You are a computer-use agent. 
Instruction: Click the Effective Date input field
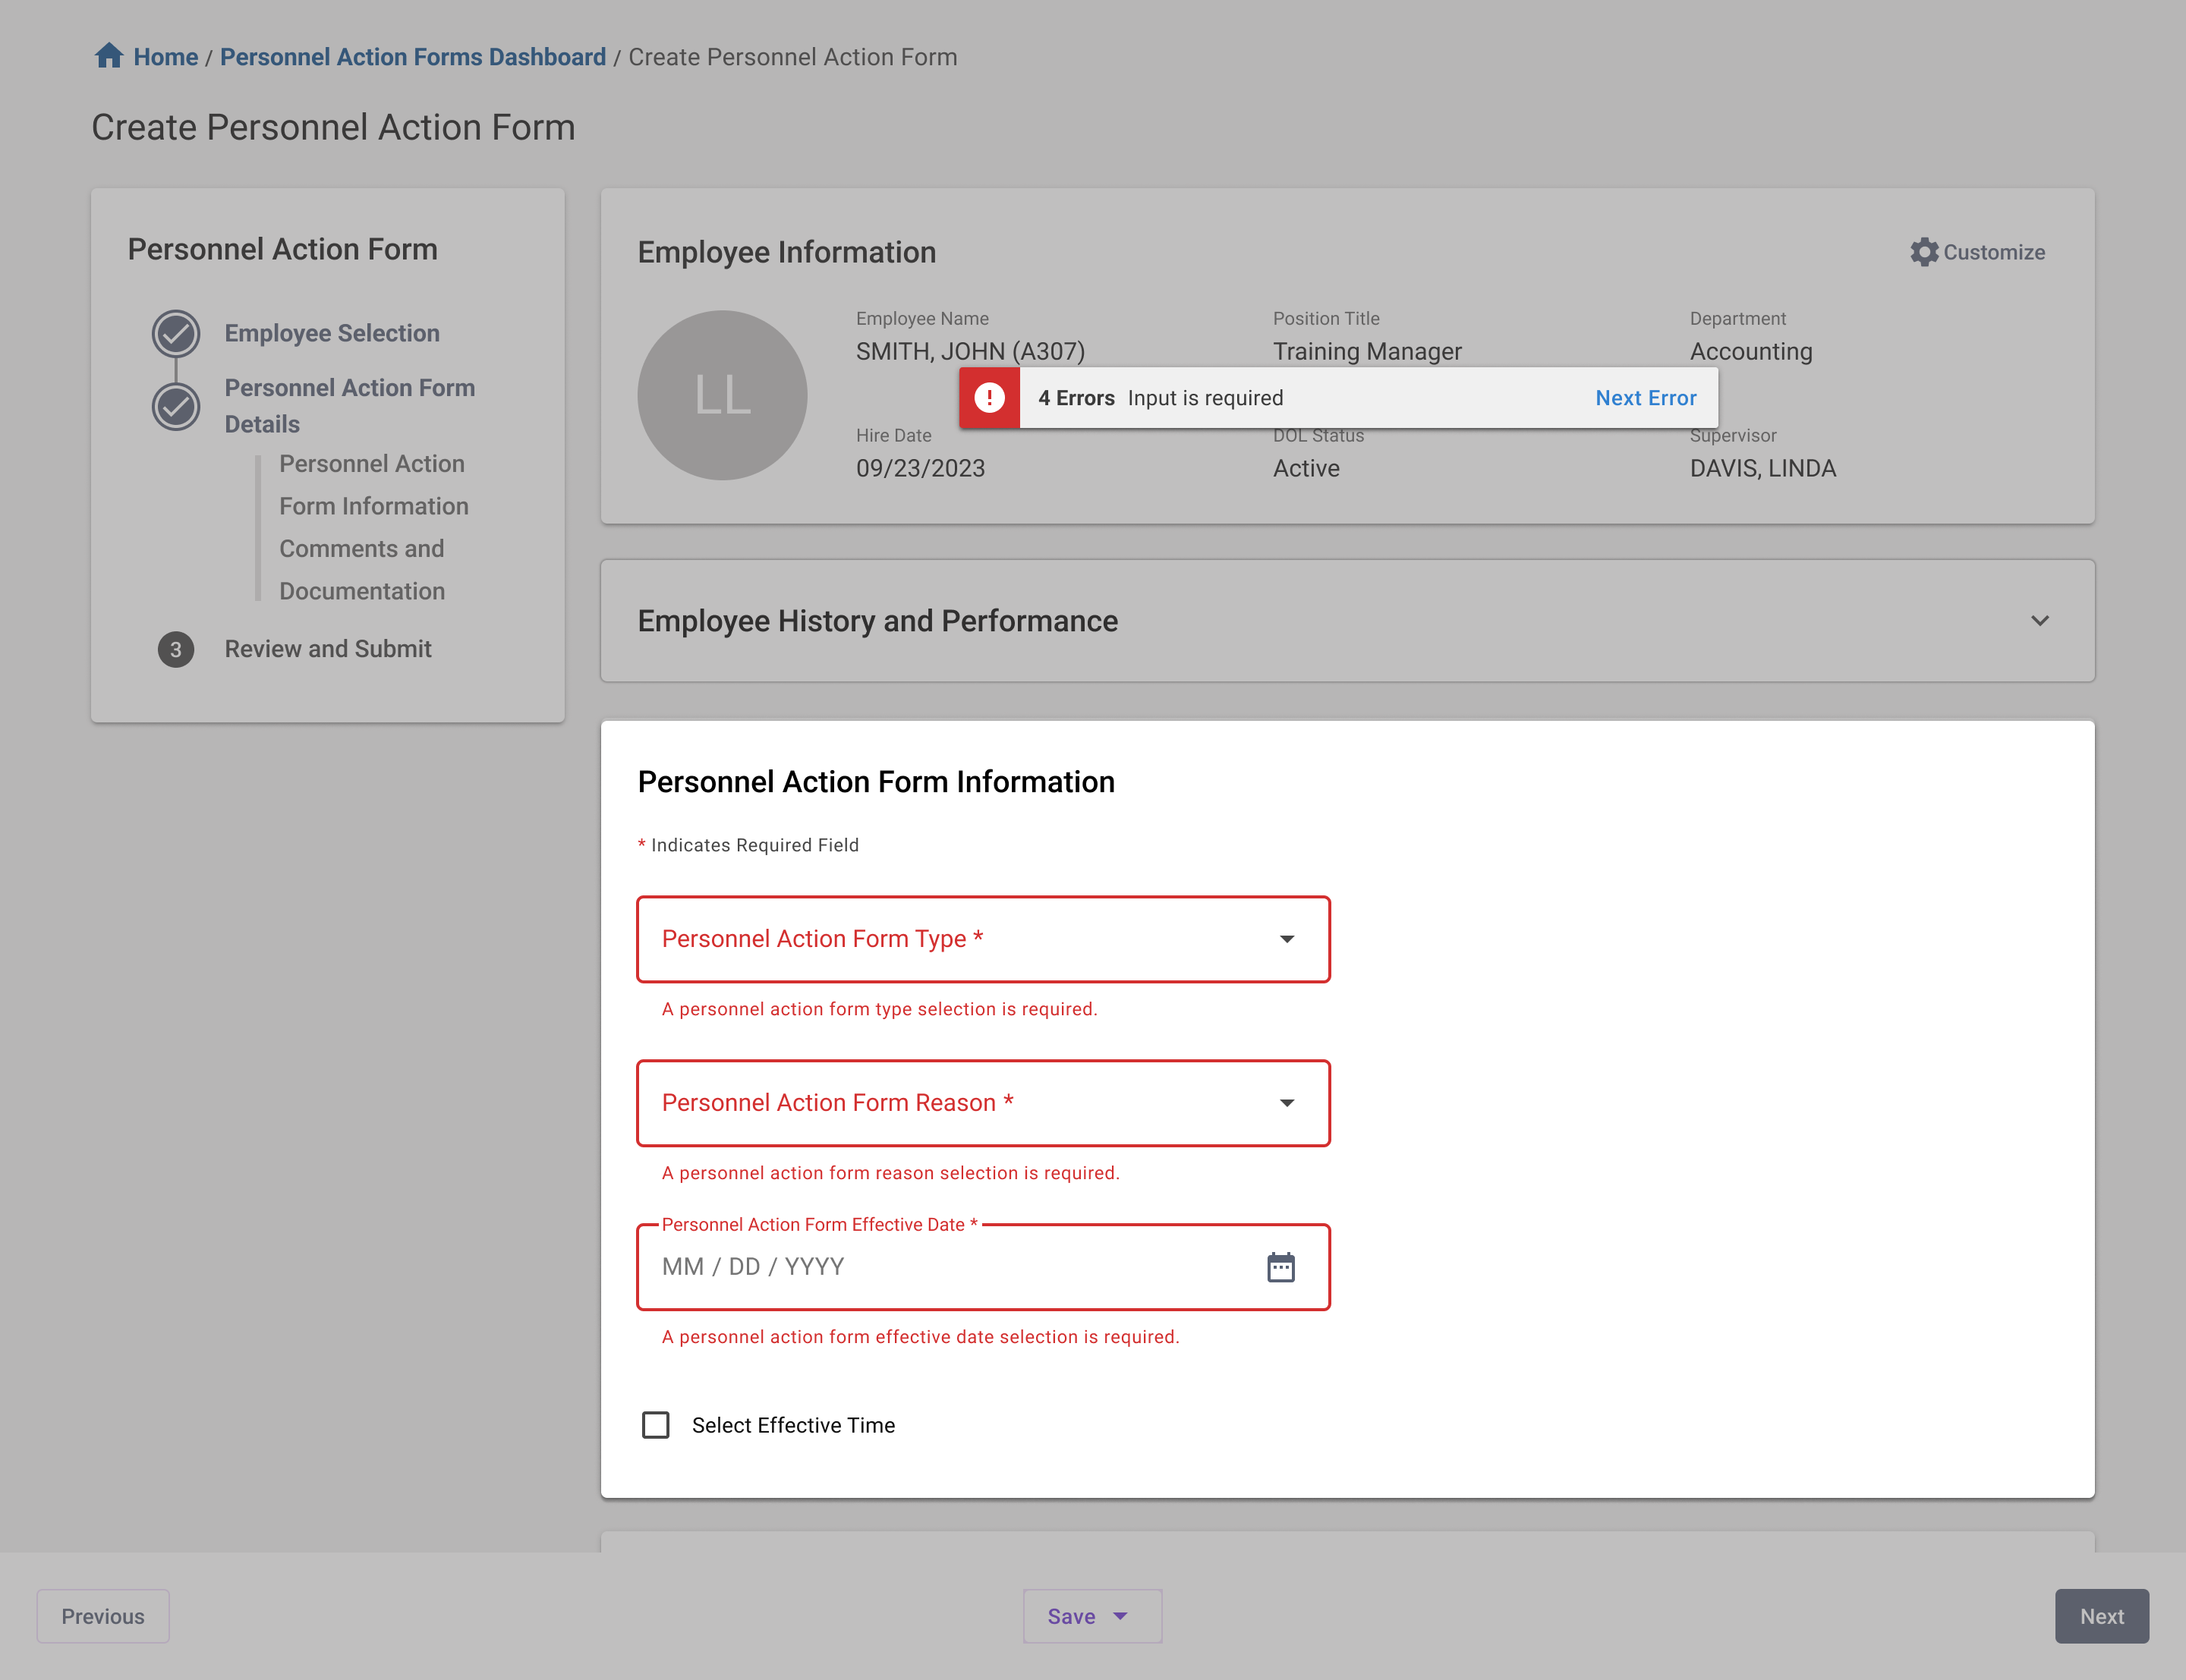pos(983,1267)
